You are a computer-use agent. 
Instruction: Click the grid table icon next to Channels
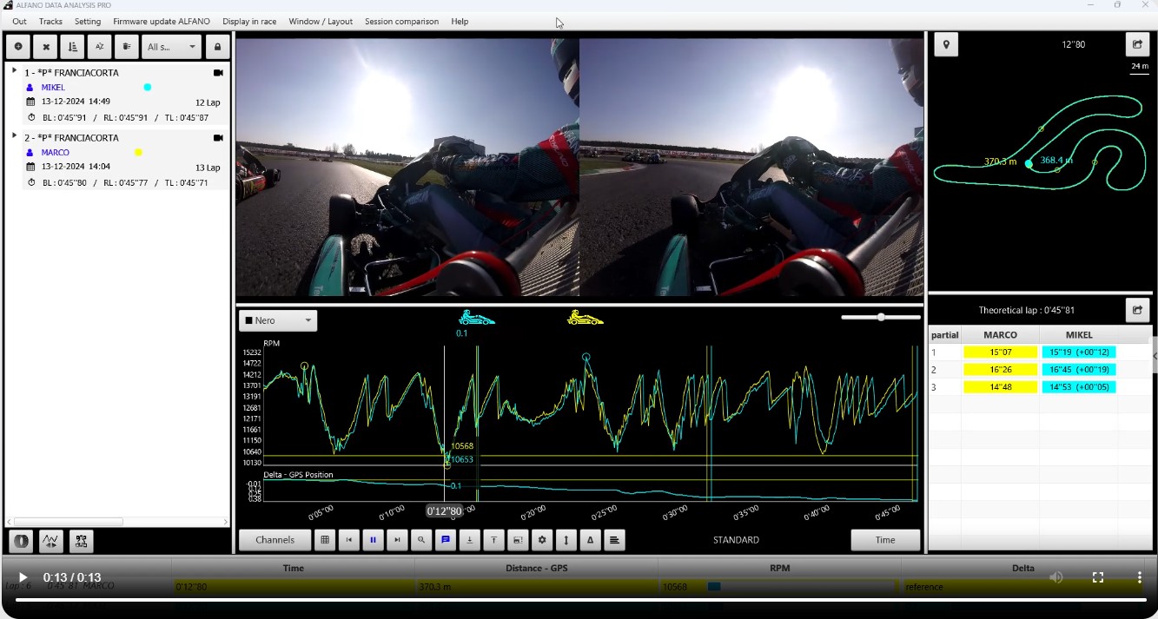coord(325,540)
